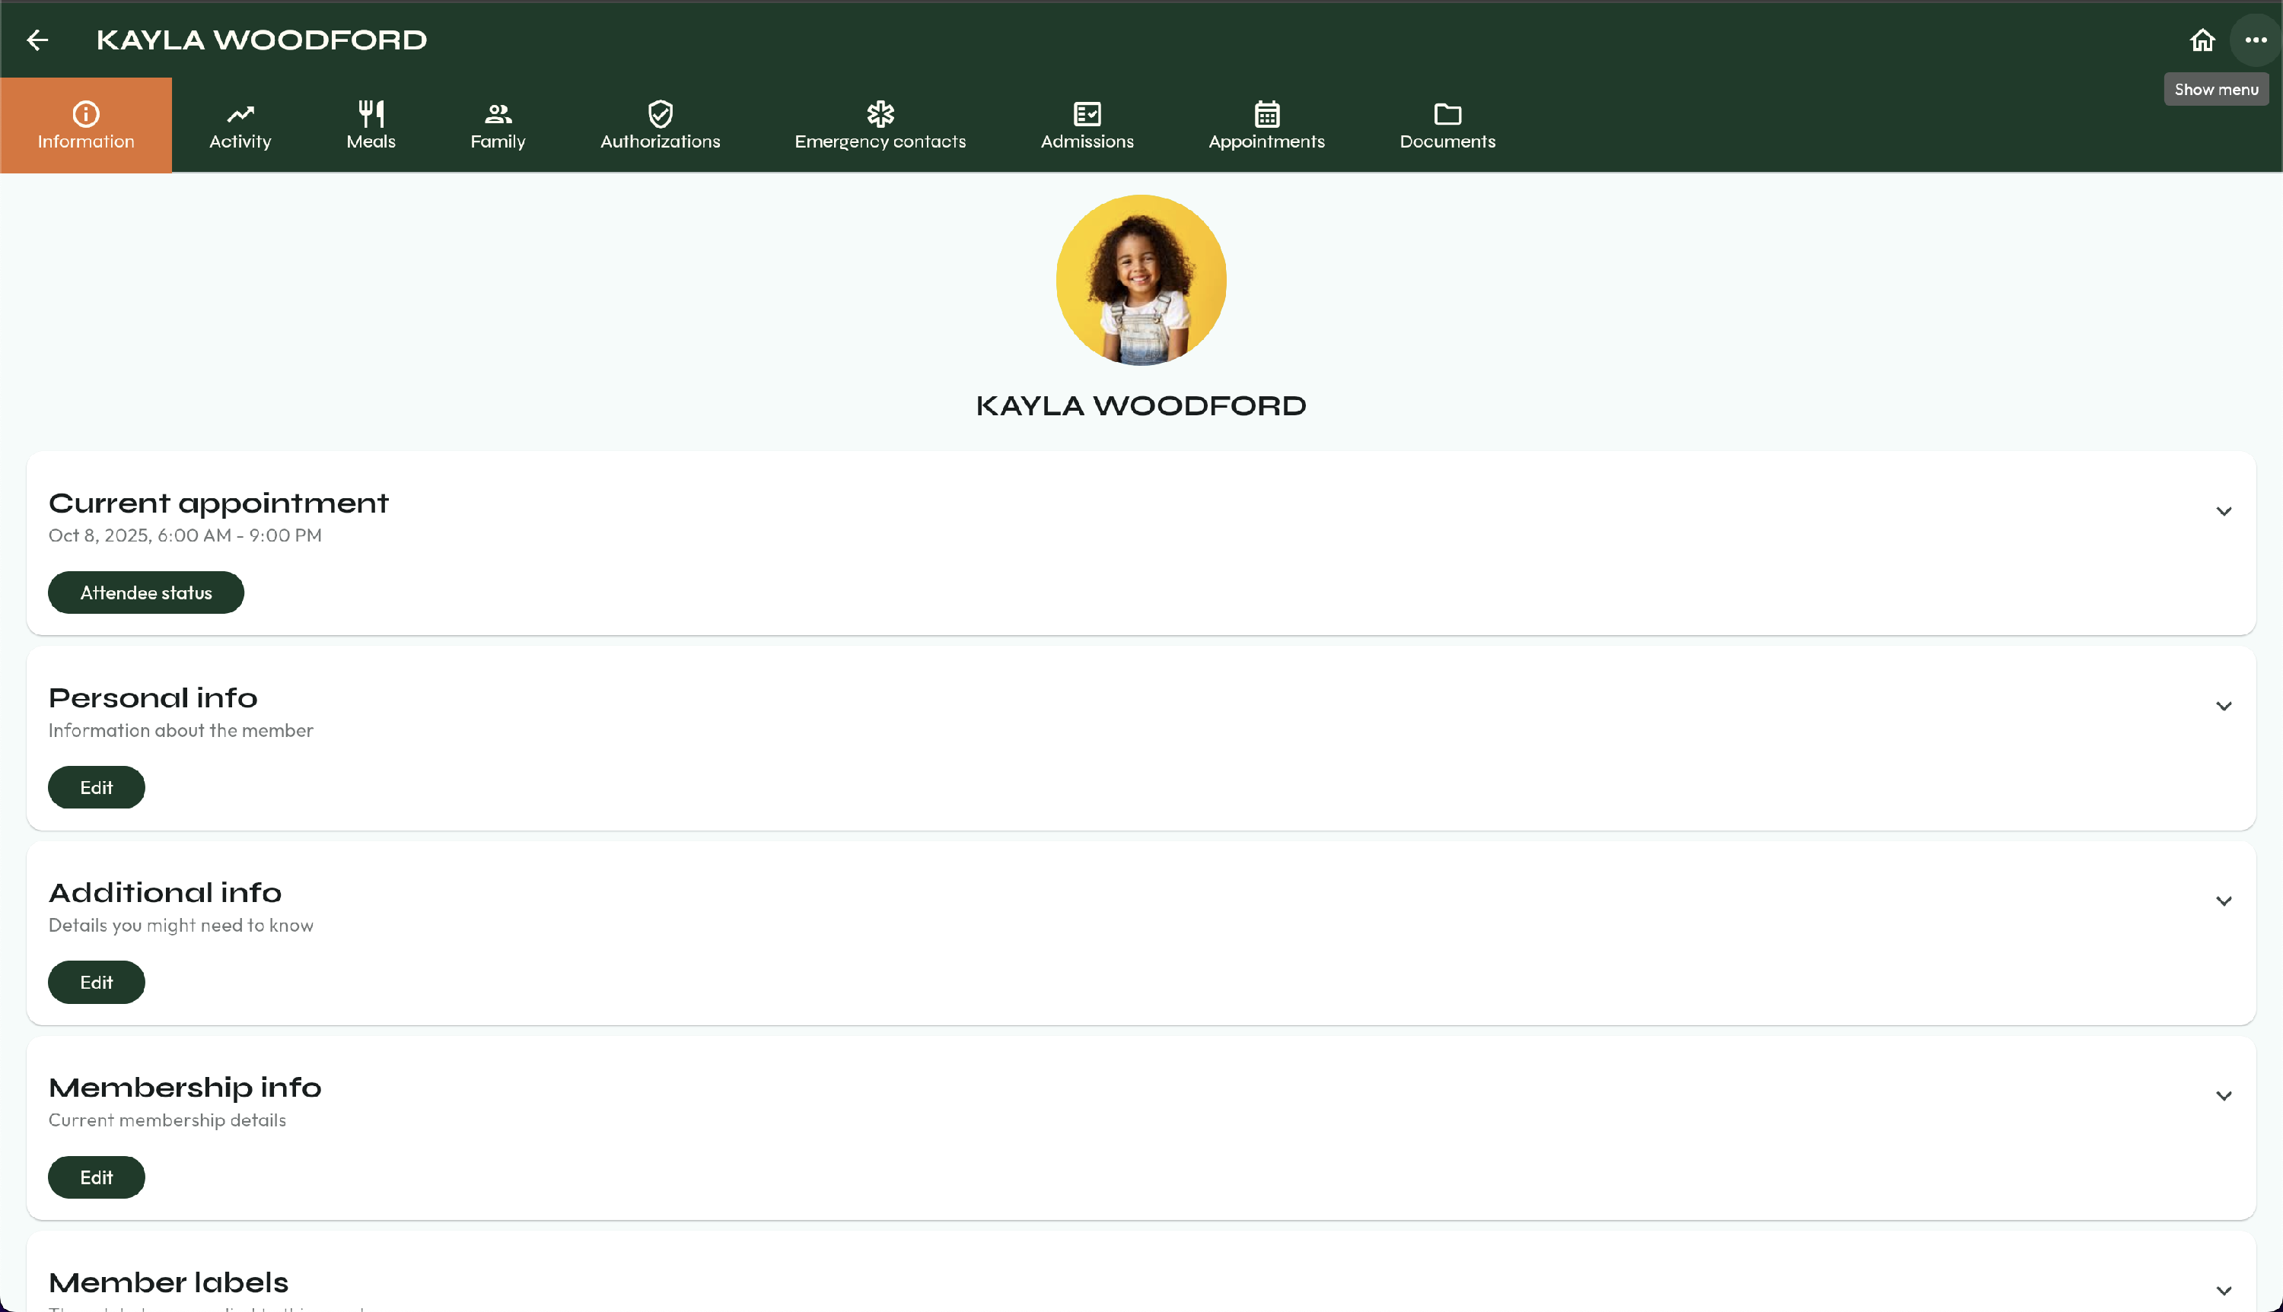Click the Activity trend-line icon

pos(240,113)
